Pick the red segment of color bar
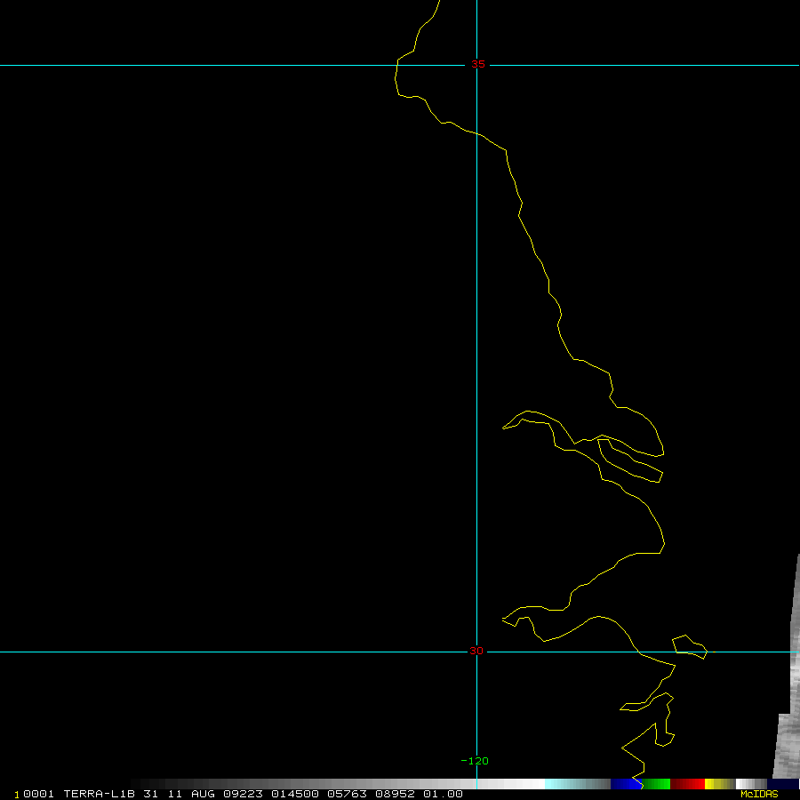 (687, 784)
